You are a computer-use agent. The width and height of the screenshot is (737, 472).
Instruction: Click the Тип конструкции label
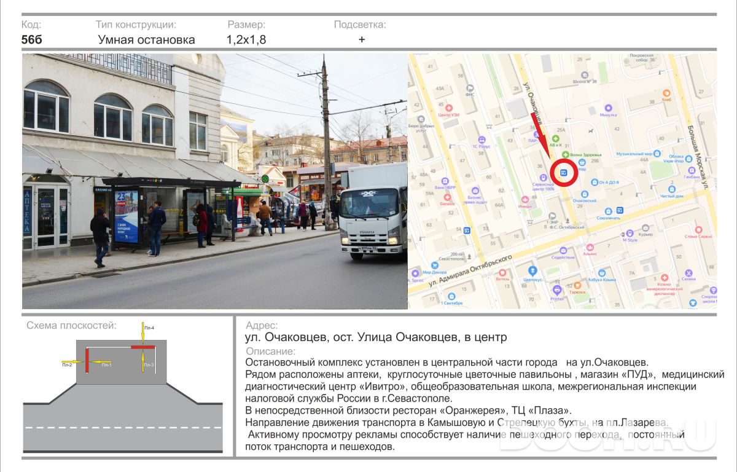tap(136, 25)
